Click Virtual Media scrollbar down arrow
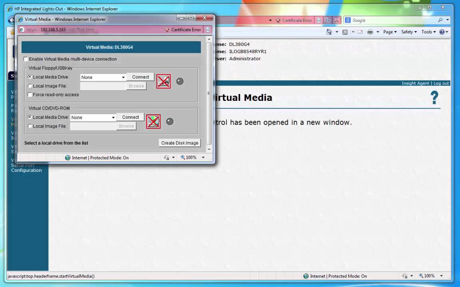The height and width of the screenshot is (287, 460). tap(209, 149)
